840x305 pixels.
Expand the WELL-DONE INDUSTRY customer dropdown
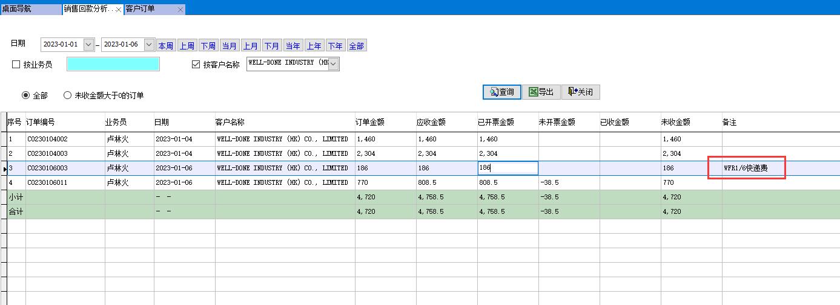click(333, 64)
